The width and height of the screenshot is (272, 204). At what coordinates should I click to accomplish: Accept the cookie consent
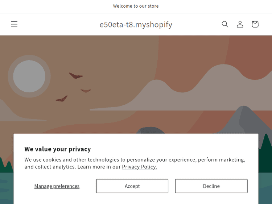(x=132, y=186)
